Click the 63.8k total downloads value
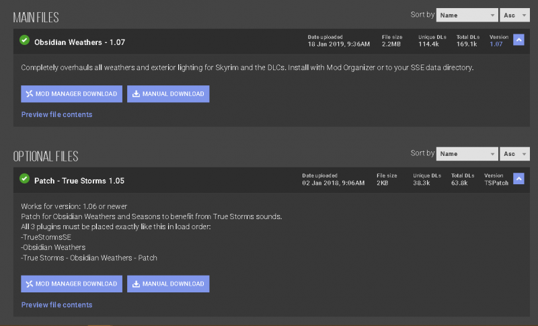 click(x=459, y=183)
